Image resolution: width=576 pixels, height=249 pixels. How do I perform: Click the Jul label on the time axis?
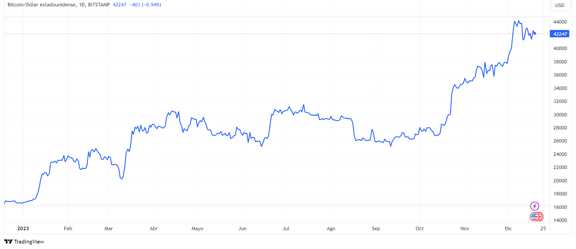(x=286, y=228)
